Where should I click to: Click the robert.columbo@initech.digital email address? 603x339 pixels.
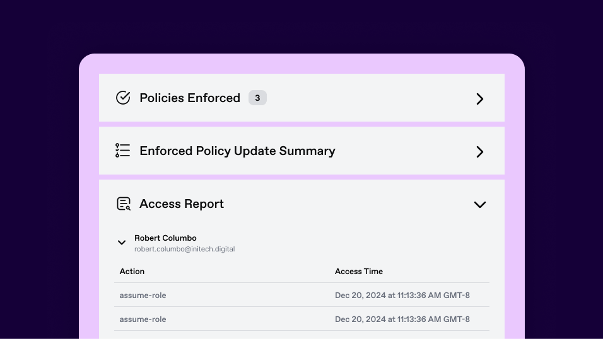pyautogui.click(x=184, y=249)
